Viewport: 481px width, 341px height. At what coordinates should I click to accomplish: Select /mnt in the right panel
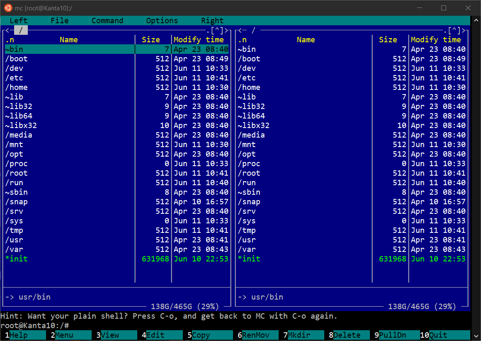click(x=352, y=145)
